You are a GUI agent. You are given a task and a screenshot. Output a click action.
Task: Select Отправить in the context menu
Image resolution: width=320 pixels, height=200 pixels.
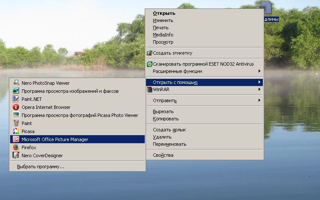204,100
